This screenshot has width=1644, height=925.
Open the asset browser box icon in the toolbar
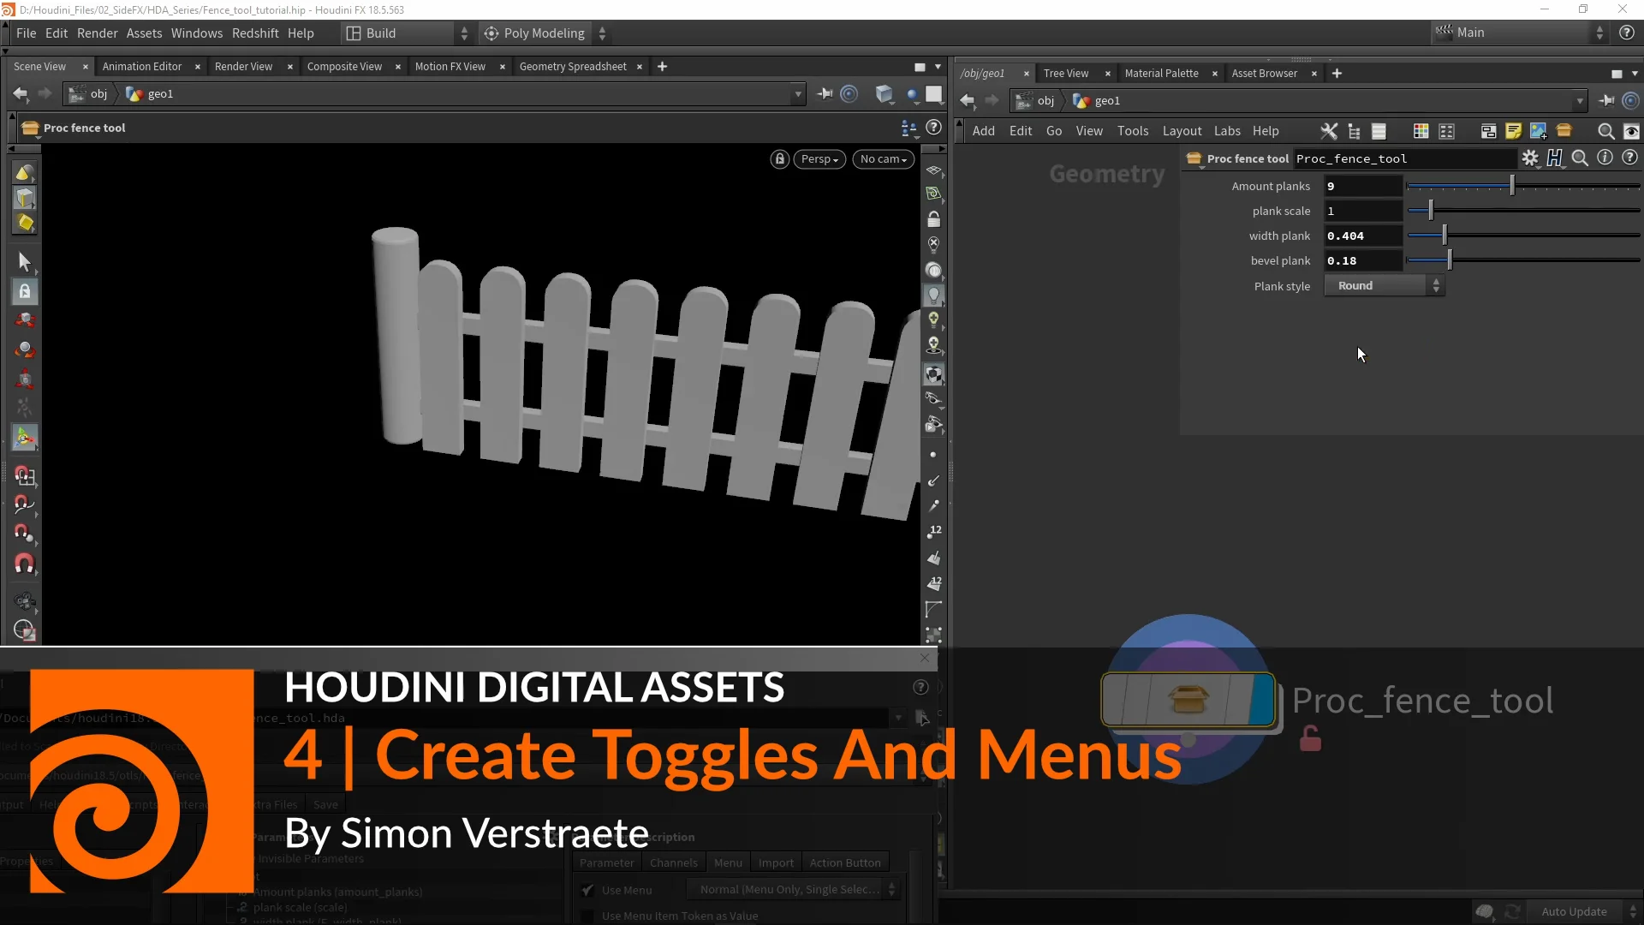[x=1566, y=131]
